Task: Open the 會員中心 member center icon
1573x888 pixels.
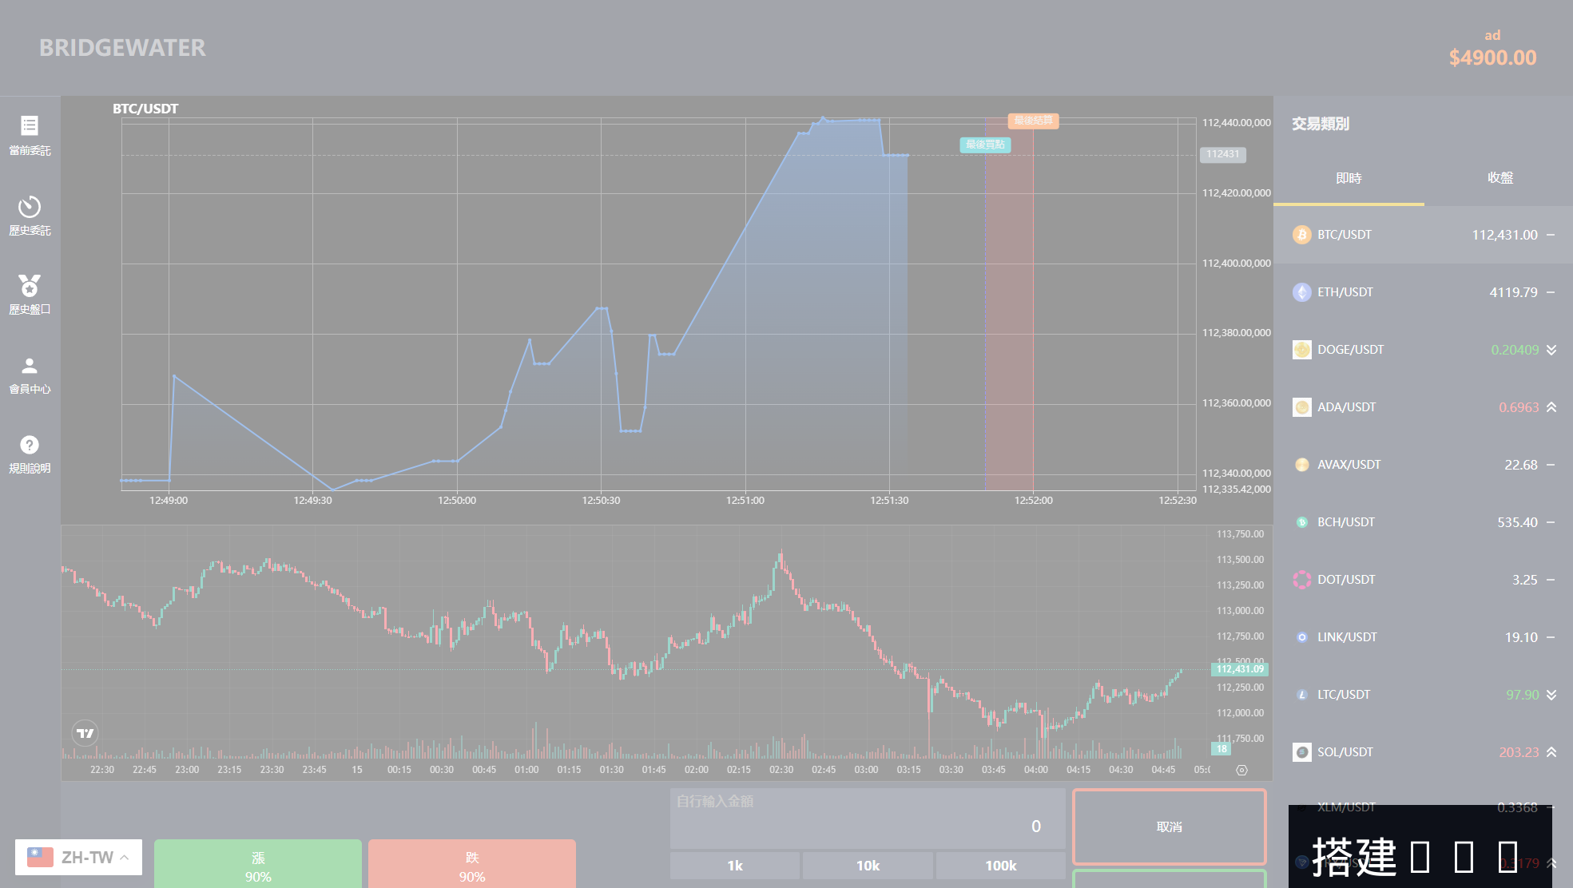Action: [30, 366]
